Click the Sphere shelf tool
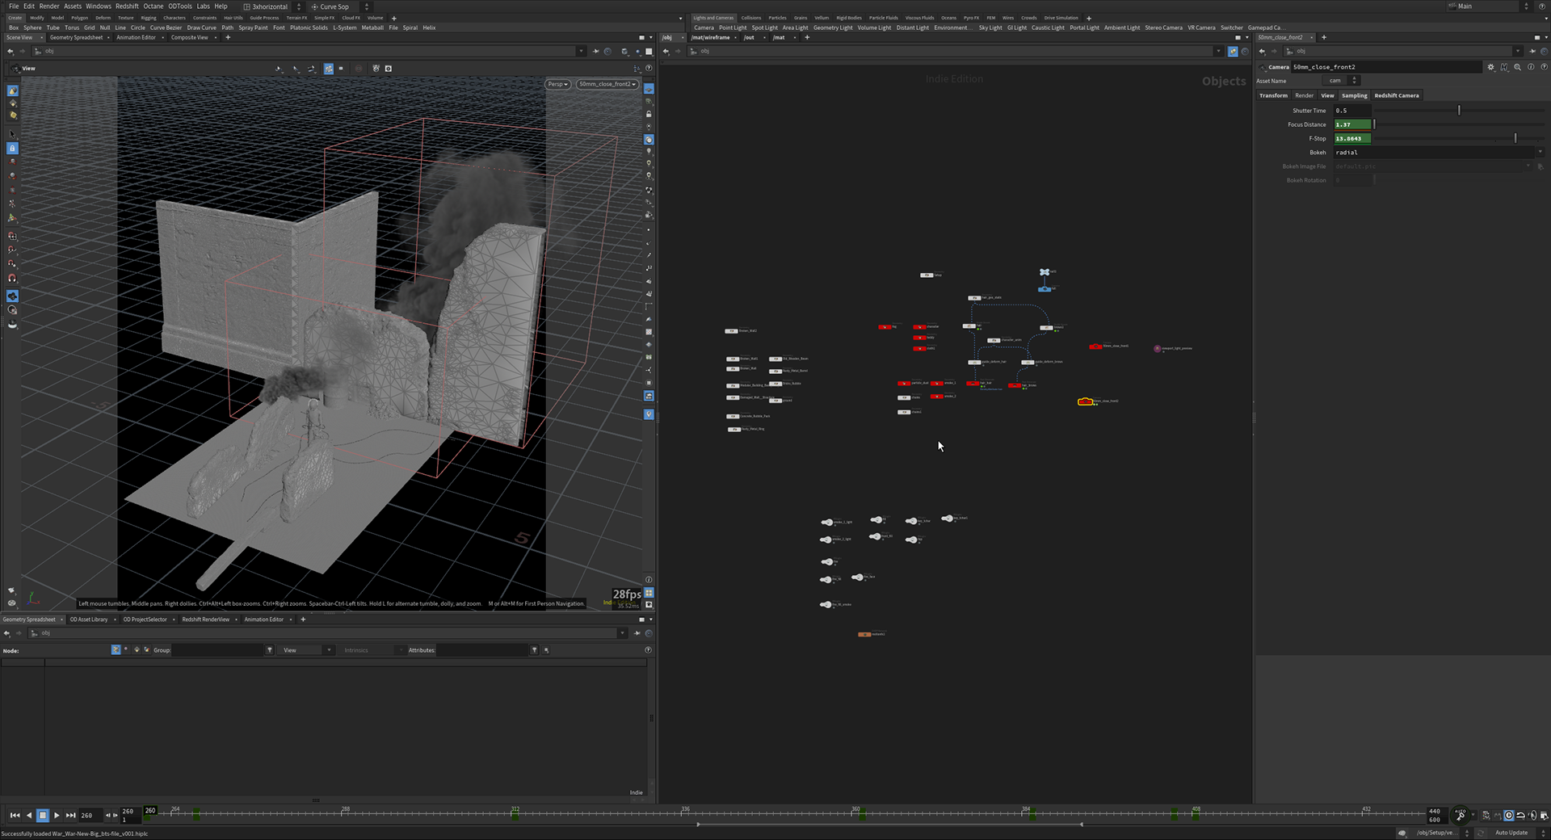The width and height of the screenshot is (1551, 840). click(x=32, y=27)
